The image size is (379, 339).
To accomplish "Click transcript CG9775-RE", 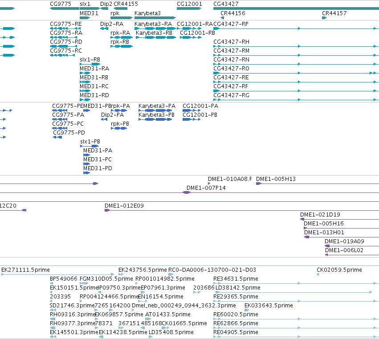I will (x=65, y=29).
